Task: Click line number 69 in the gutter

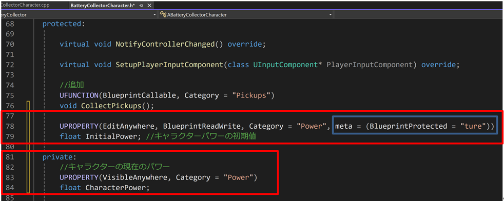Action: [10, 34]
